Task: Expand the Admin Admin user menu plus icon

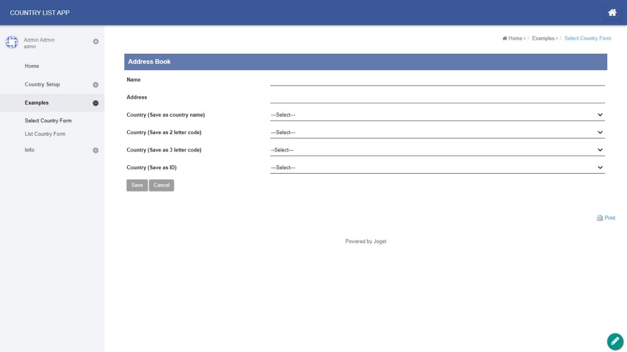Action: tap(96, 42)
